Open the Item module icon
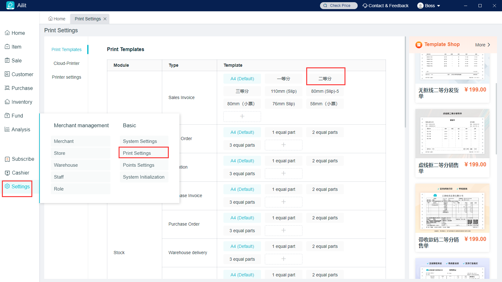This screenshot has width=502, height=282. tap(7, 47)
